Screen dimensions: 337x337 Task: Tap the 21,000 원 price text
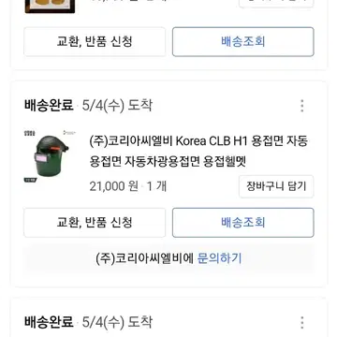pyautogui.click(x=114, y=186)
